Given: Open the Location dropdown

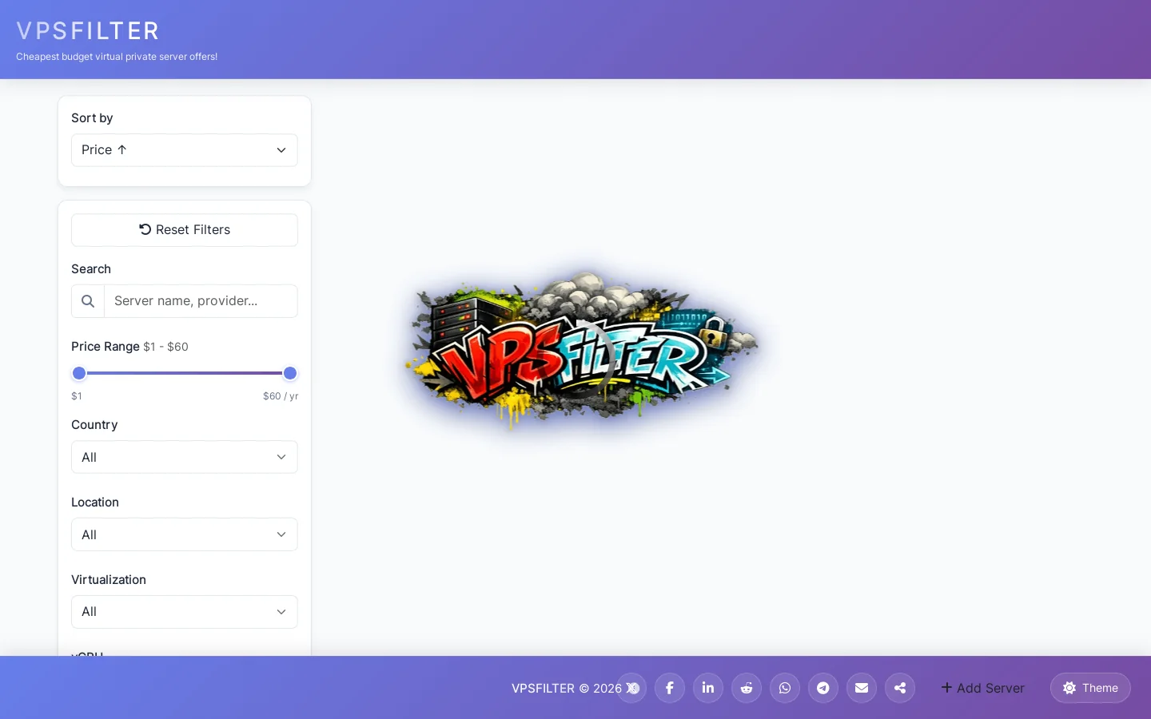Looking at the screenshot, I should tap(185, 534).
